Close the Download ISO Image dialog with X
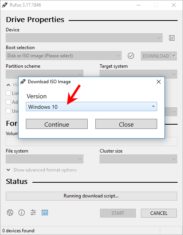 tap(159, 82)
